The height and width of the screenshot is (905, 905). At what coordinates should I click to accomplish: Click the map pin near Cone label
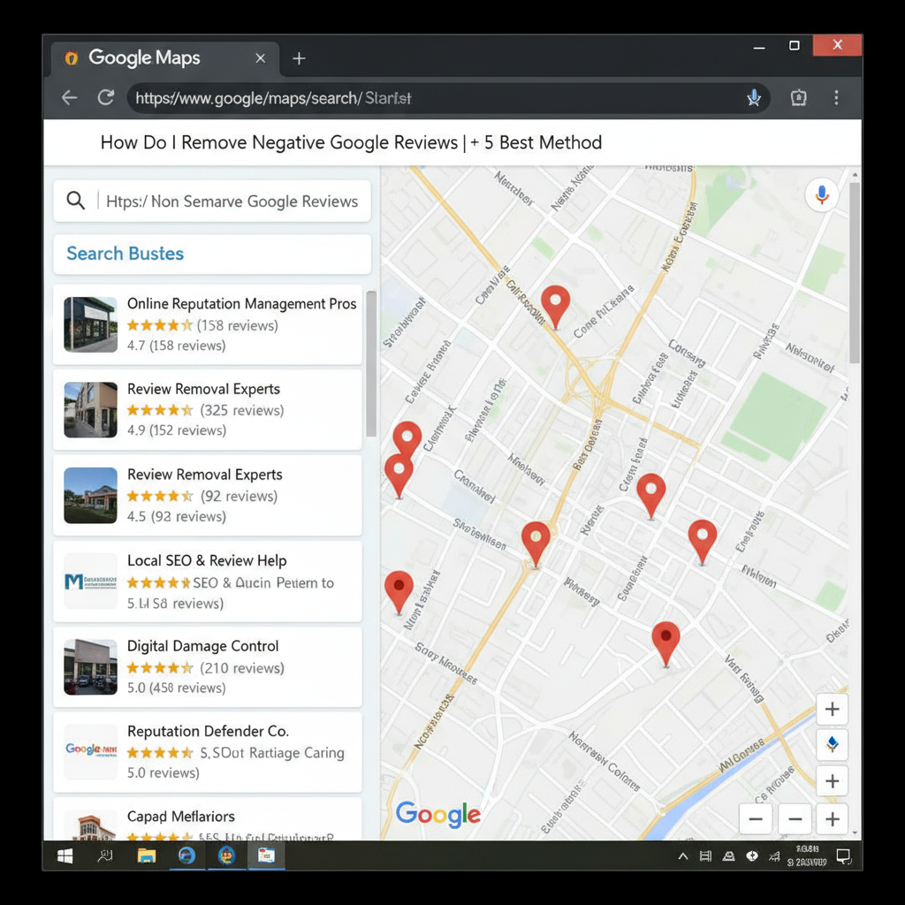555,307
